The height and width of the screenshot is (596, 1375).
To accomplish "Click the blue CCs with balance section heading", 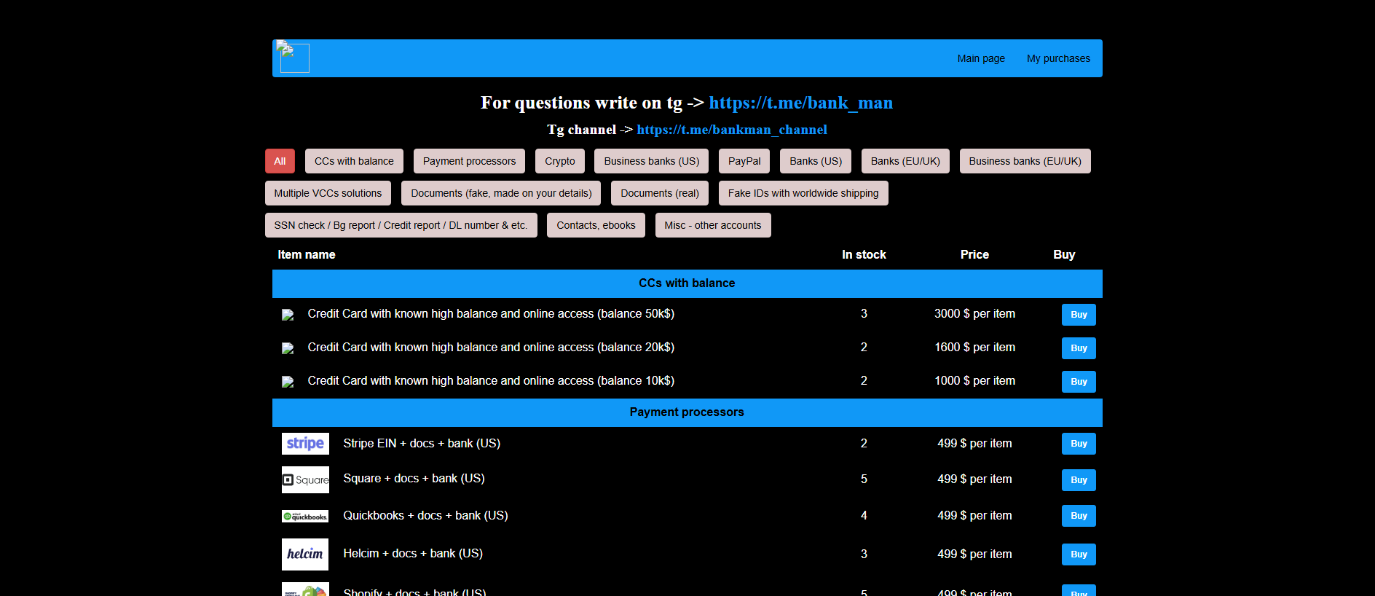I will click(x=687, y=283).
